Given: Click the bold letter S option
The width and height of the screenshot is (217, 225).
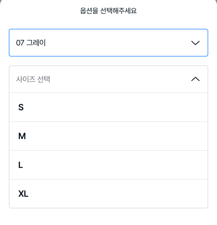Looking at the screenshot, I should (21, 107).
